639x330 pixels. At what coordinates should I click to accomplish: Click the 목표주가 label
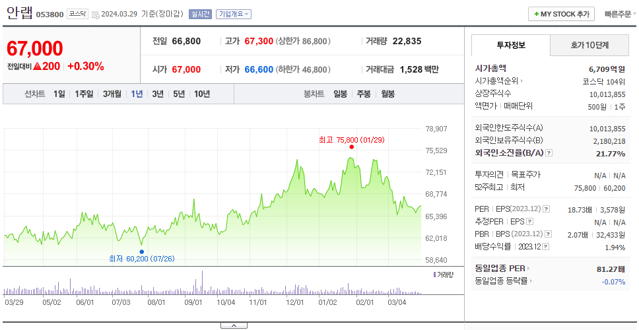pyautogui.click(x=525, y=175)
